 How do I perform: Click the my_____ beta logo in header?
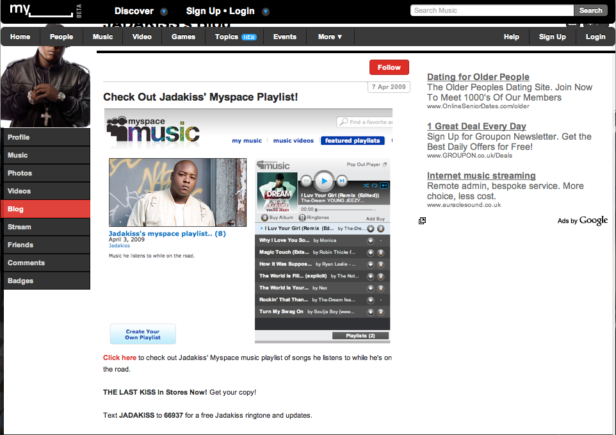[x=45, y=10]
